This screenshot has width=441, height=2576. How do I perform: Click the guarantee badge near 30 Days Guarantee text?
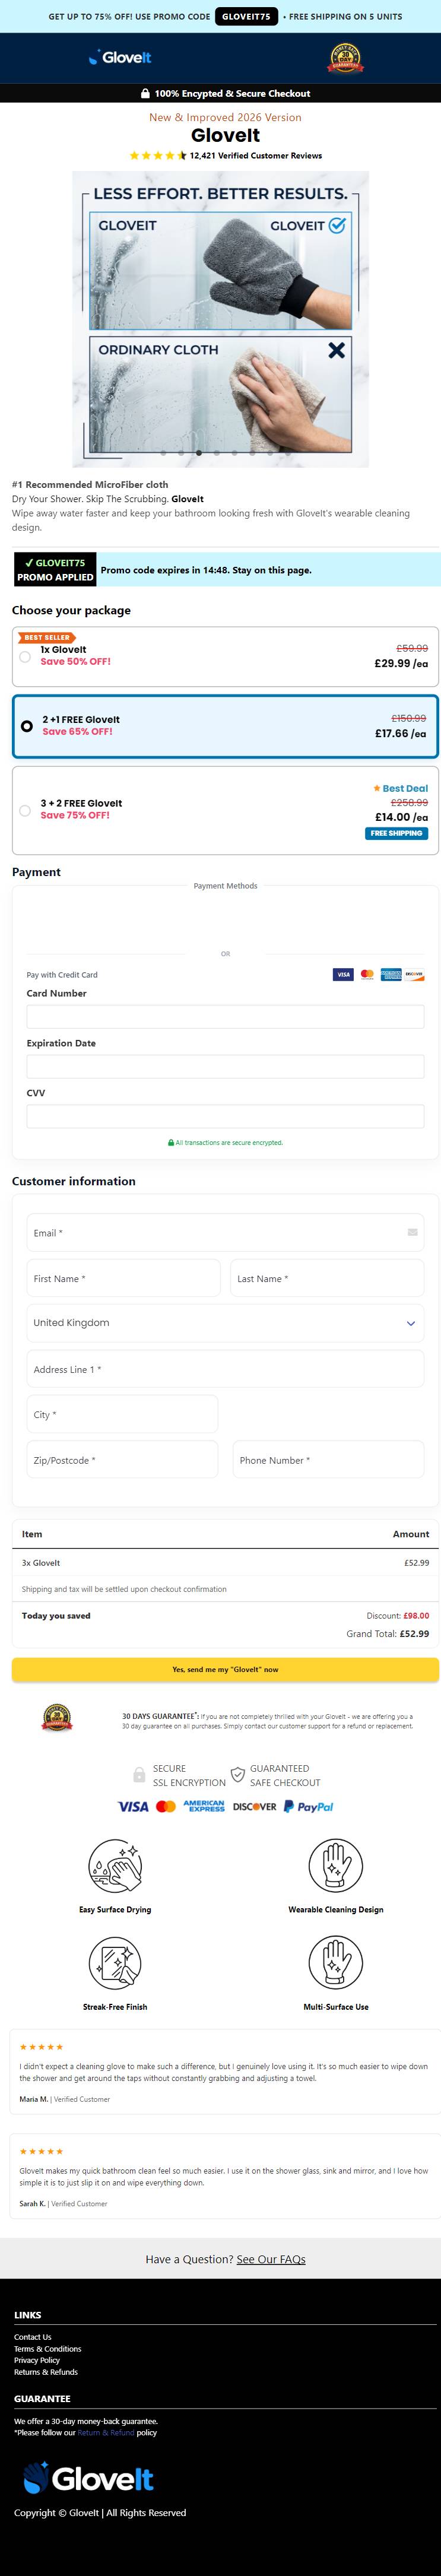[57, 1718]
